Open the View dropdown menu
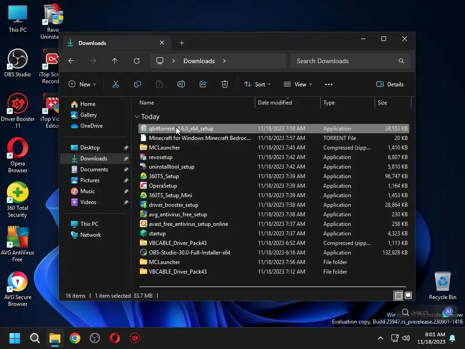This screenshot has height=349, width=465. coord(298,84)
